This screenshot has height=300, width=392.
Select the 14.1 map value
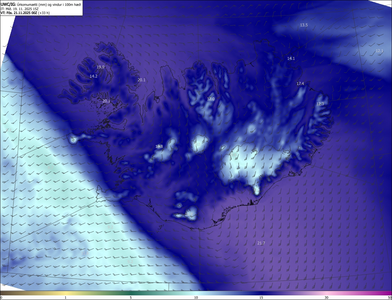[291, 59]
